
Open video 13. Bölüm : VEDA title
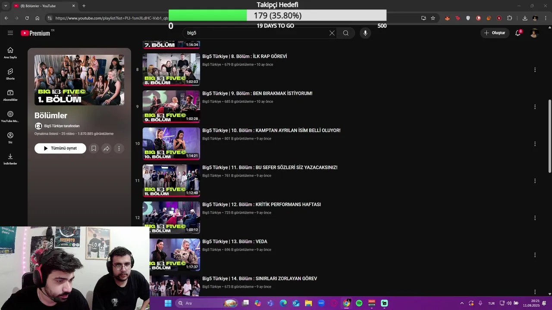click(x=235, y=242)
